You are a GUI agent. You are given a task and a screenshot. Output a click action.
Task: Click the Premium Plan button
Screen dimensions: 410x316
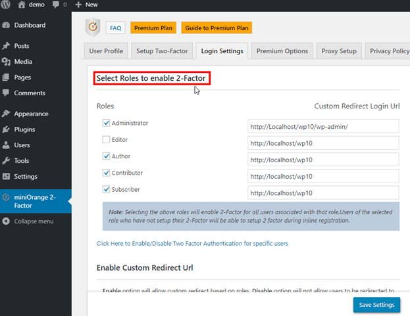pyautogui.click(x=153, y=28)
